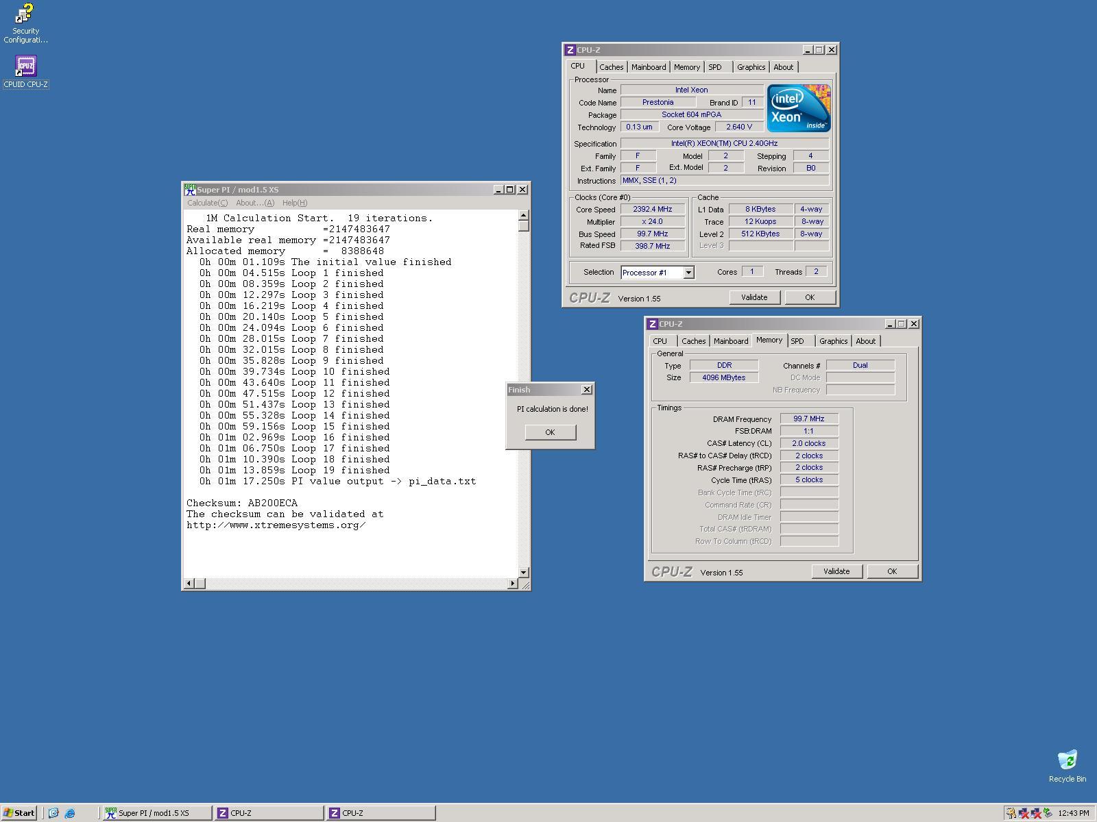Click the Show Desktop quick launch icon
Image resolution: width=1097 pixels, height=822 pixels.
click(53, 813)
